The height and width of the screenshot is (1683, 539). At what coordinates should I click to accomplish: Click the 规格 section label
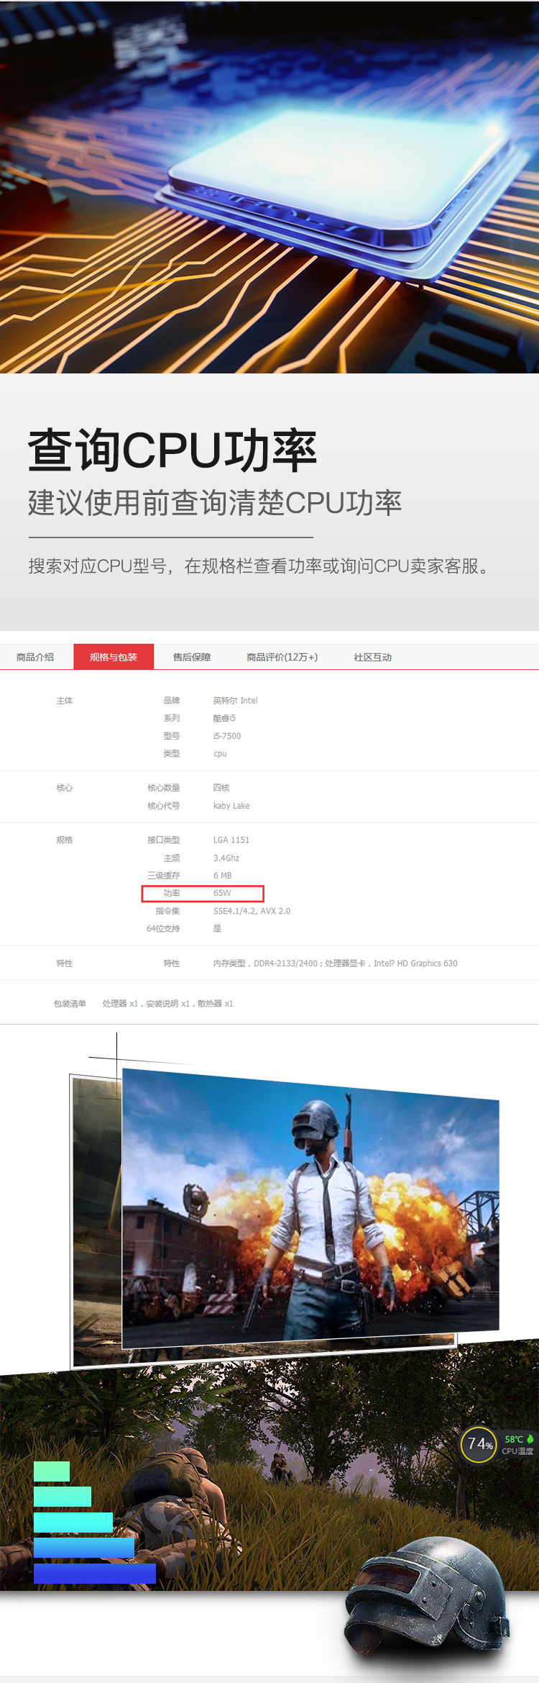pos(65,840)
